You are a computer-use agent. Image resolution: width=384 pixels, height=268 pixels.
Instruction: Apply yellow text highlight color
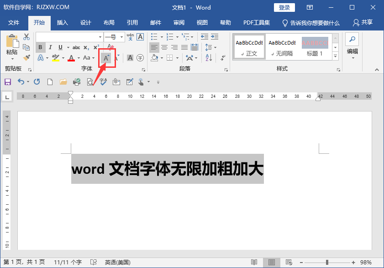tap(55, 57)
